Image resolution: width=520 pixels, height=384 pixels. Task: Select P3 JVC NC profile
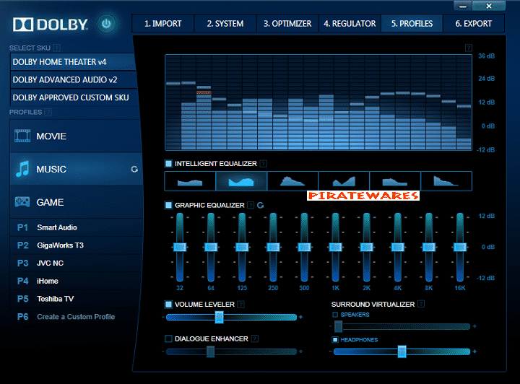(x=76, y=263)
